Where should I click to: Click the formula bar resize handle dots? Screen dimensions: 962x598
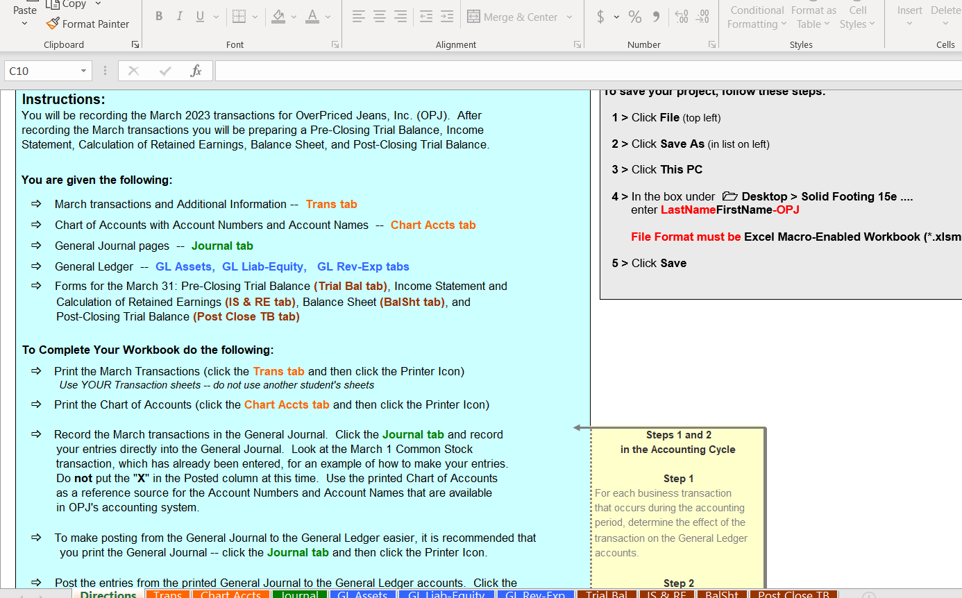click(105, 71)
